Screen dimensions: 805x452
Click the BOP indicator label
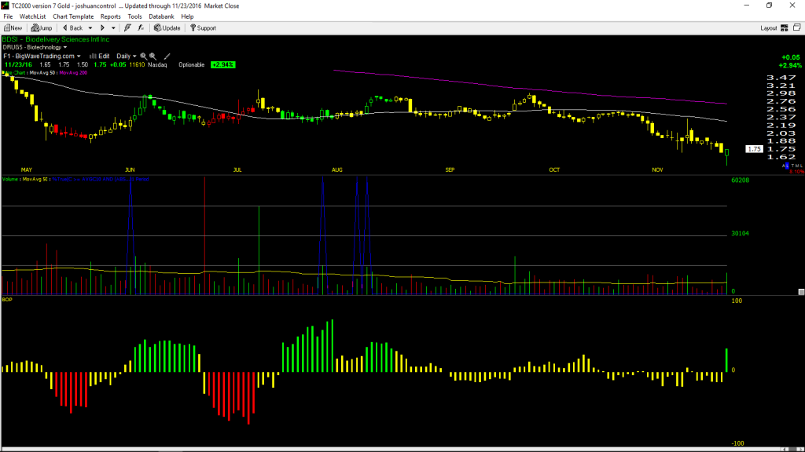tap(6, 299)
